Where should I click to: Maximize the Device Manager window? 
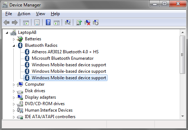click(x=165, y=4)
